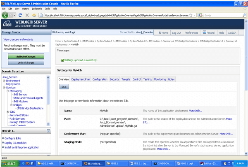The width and height of the screenshot is (248, 167).
Task: Open the Deploy EJB modules link
Action: (x=16, y=143)
